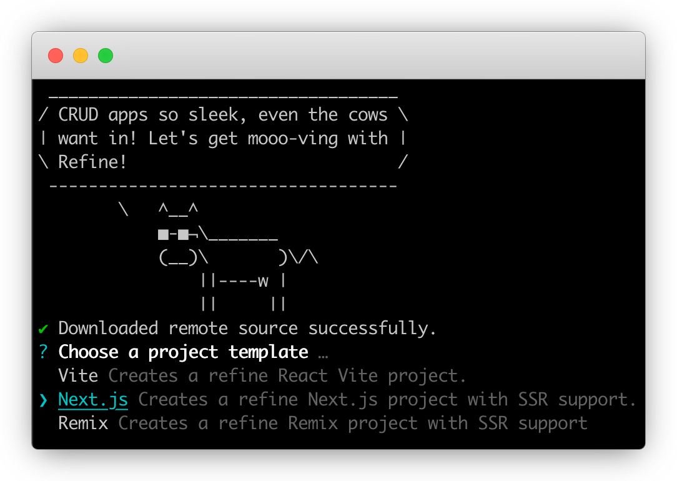Click the arrow pointer beside Next.js
677x481 pixels.
42,399
